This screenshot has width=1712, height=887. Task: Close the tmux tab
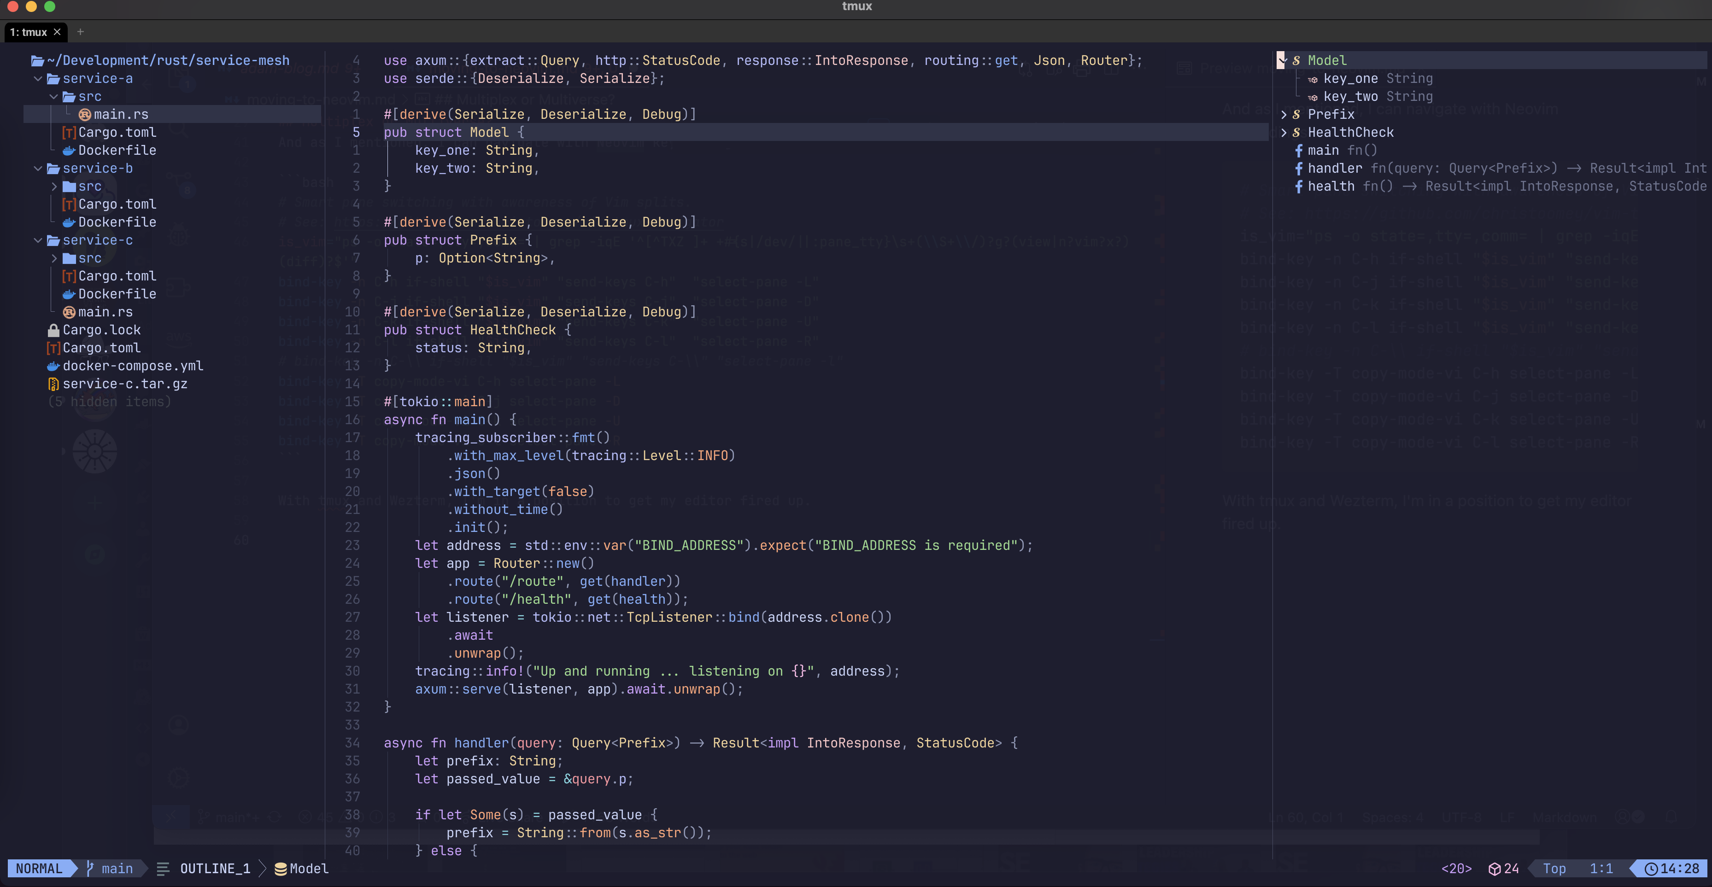pyautogui.click(x=57, y=32)
